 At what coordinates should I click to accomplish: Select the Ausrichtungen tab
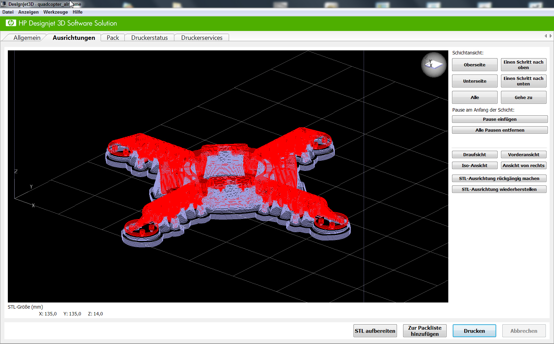tap(74, 38)
